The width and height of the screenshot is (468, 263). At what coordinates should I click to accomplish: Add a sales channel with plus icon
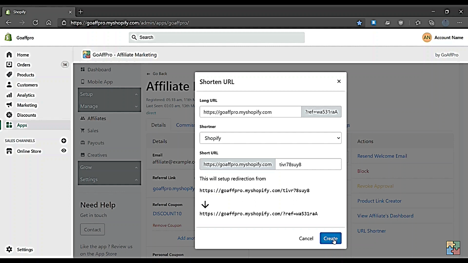tap(64, 141)
